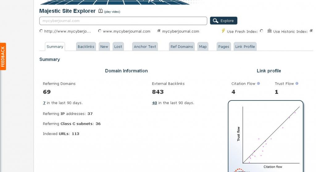
Task: Select the mycyberjournal.com radio option
Action: tap(159, 31)
